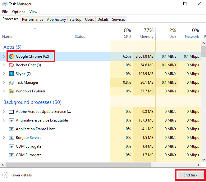This screenshot has height=182, width=206.
Task: Open the File menu
Action: 5,12
